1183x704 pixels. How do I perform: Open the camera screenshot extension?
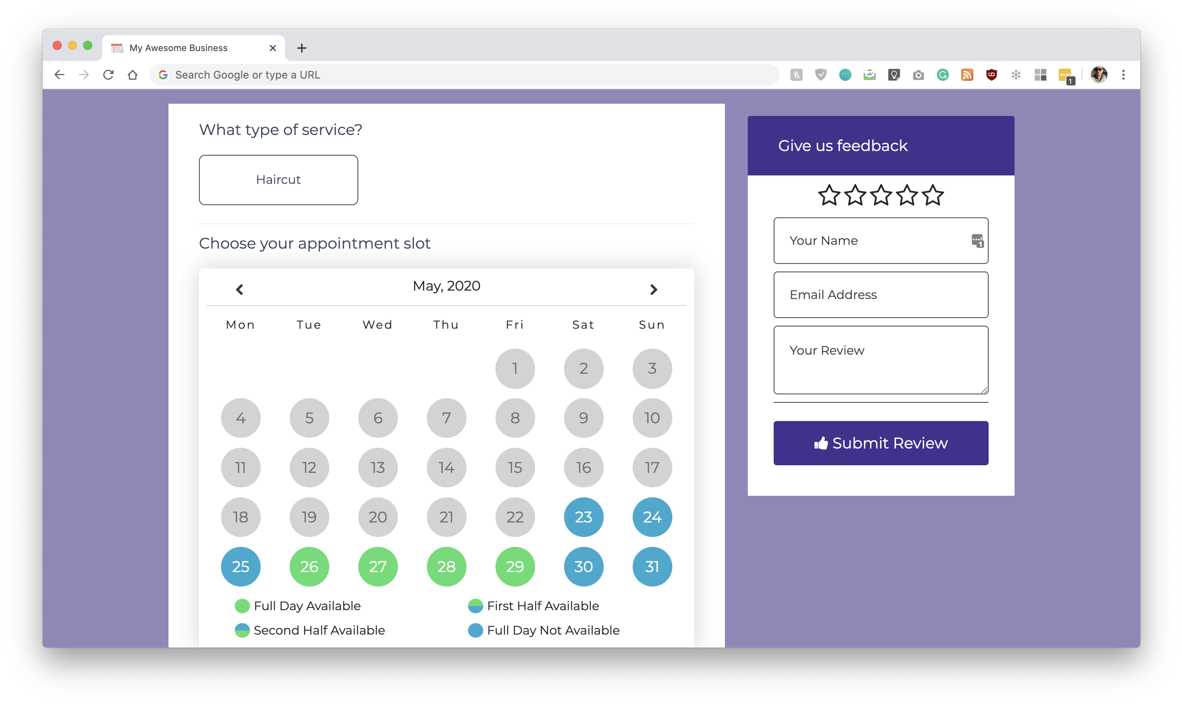918,75
